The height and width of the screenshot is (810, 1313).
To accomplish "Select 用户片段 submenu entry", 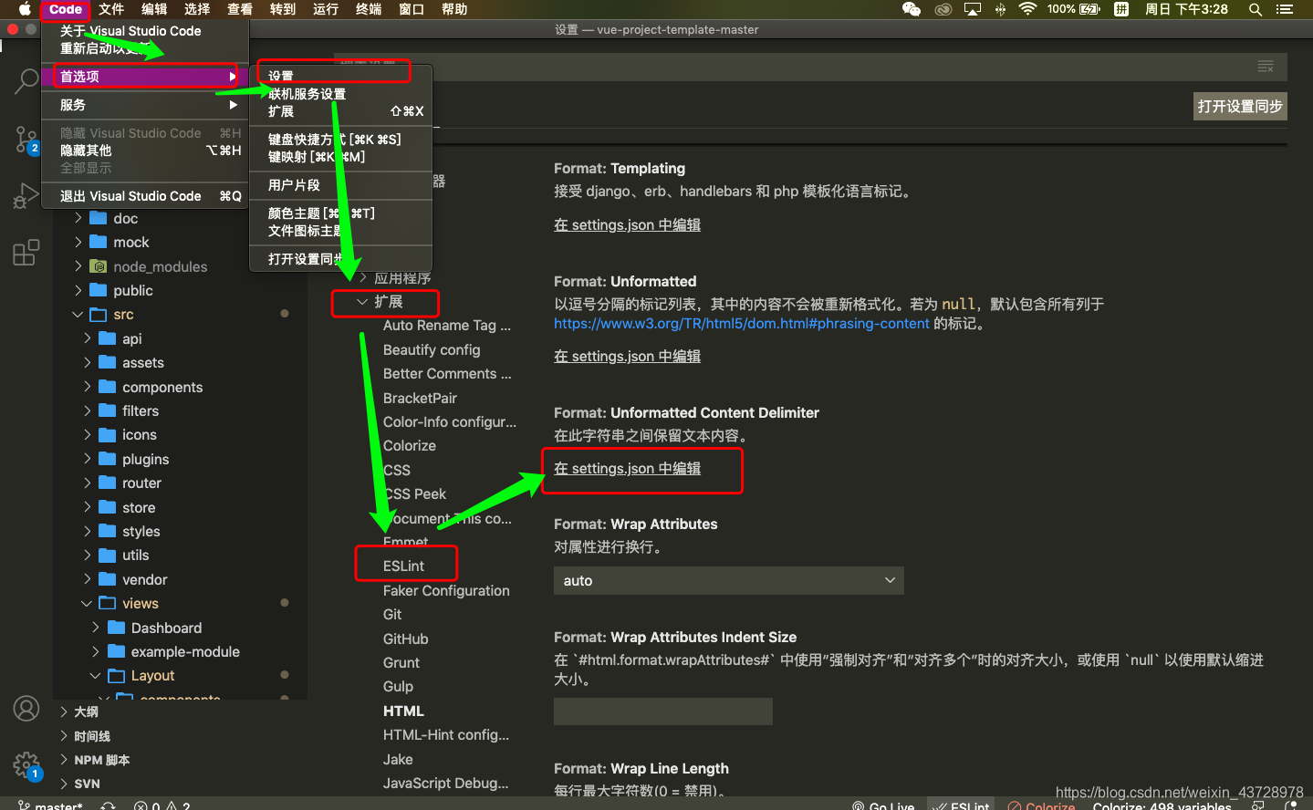I will pos(340,185).
